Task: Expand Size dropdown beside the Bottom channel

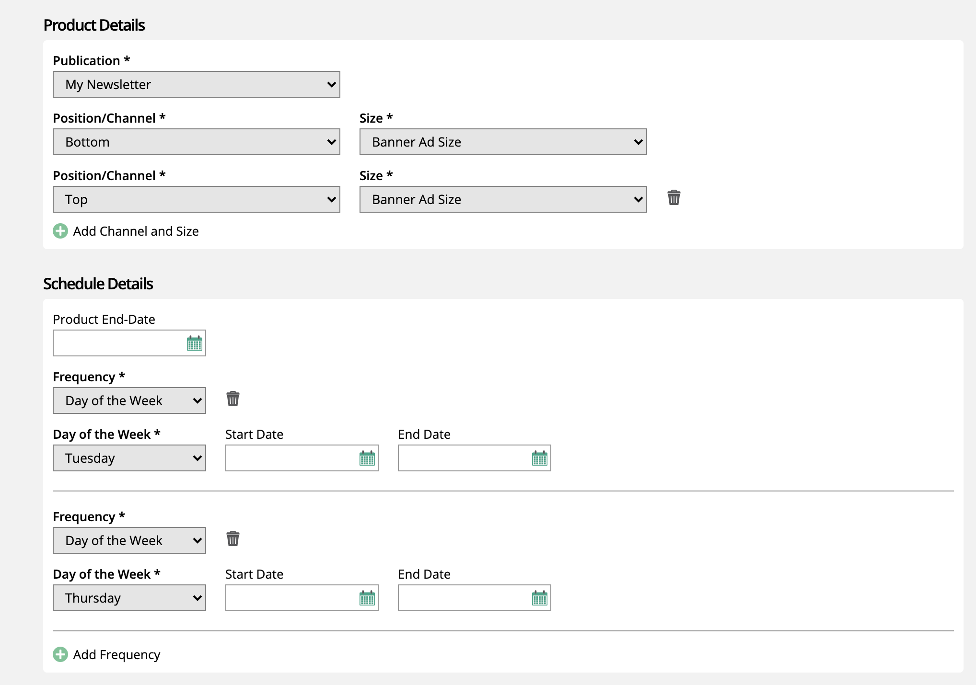Action: pyautogui.click(x=503, y=142)
